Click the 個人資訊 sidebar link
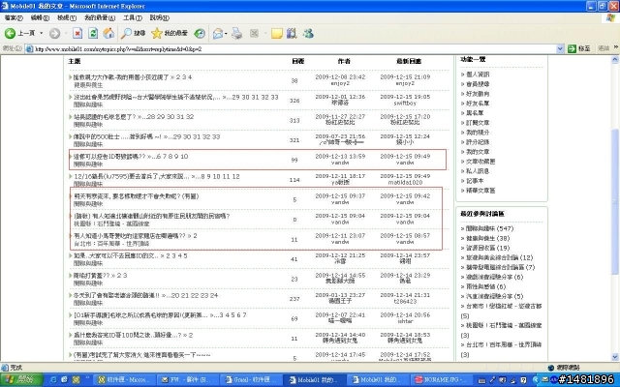Viewport: 620px width, 387px height. click(478, 74)
